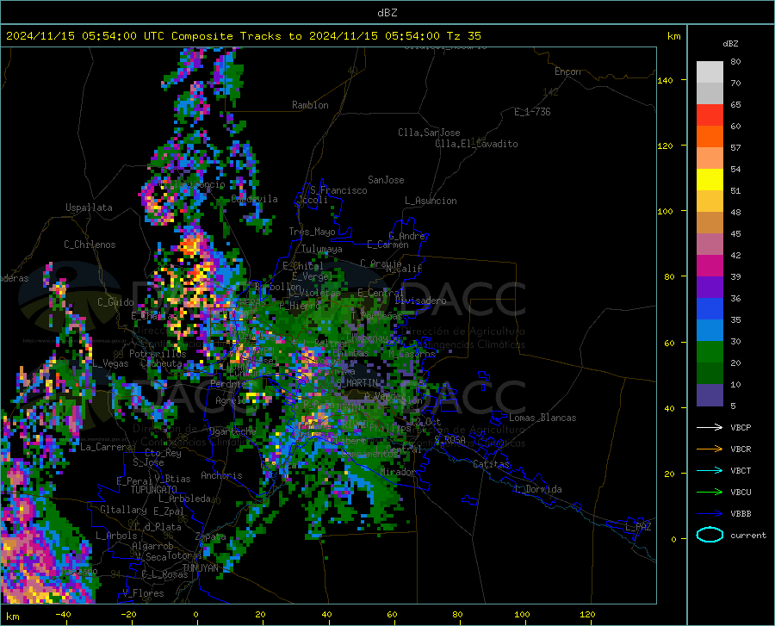This screenshot has height=626, width=775.
Task: Click the 'V_Flores' map label
Action: tap(143, 593)
